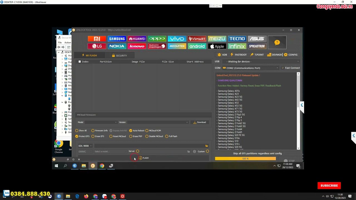
Task: Select the Apple brand logo
Action: 217,46
